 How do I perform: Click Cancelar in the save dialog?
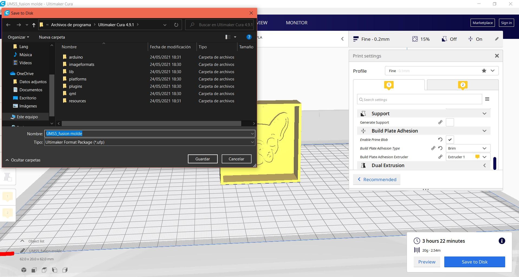(236, 159)
